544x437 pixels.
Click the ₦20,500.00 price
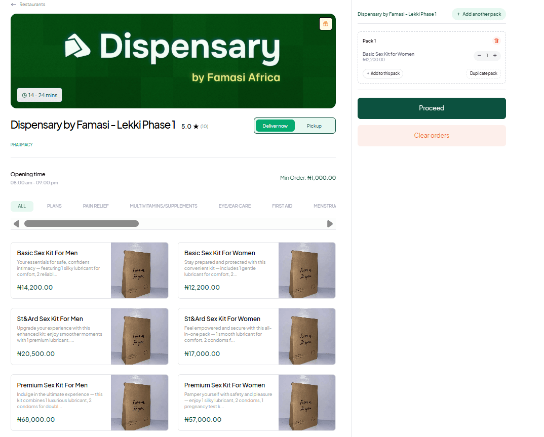(36, 354)
